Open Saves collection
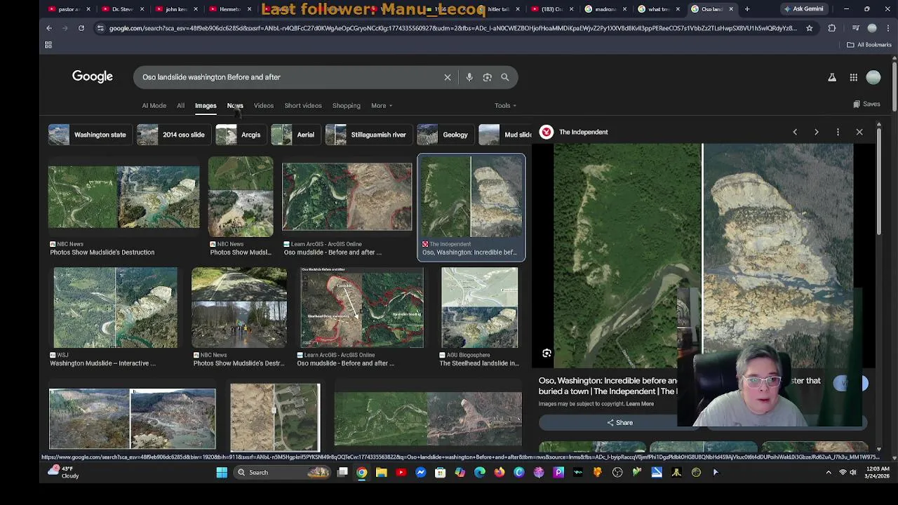 867,105
